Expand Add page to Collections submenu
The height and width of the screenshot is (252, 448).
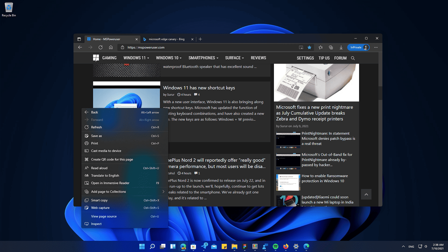[125, 192]
